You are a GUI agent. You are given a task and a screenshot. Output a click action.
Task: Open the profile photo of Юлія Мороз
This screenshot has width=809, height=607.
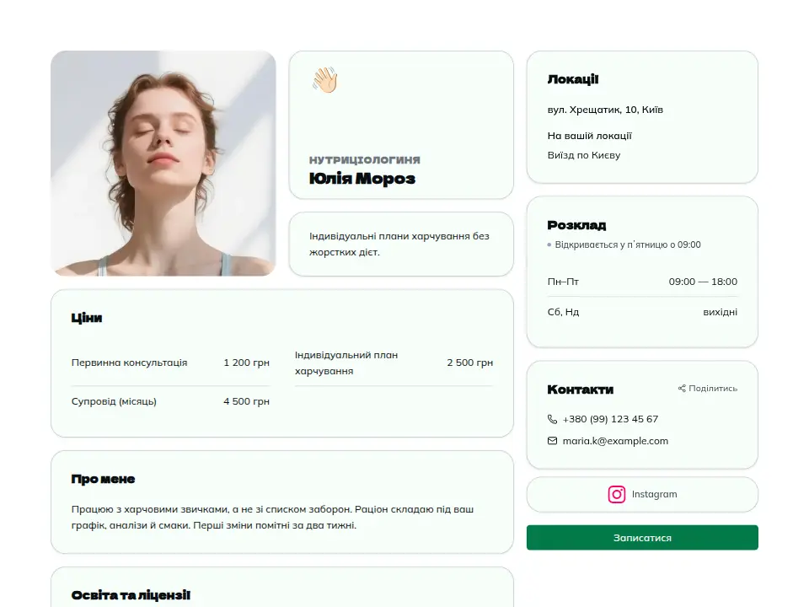(x=163, y=163)
